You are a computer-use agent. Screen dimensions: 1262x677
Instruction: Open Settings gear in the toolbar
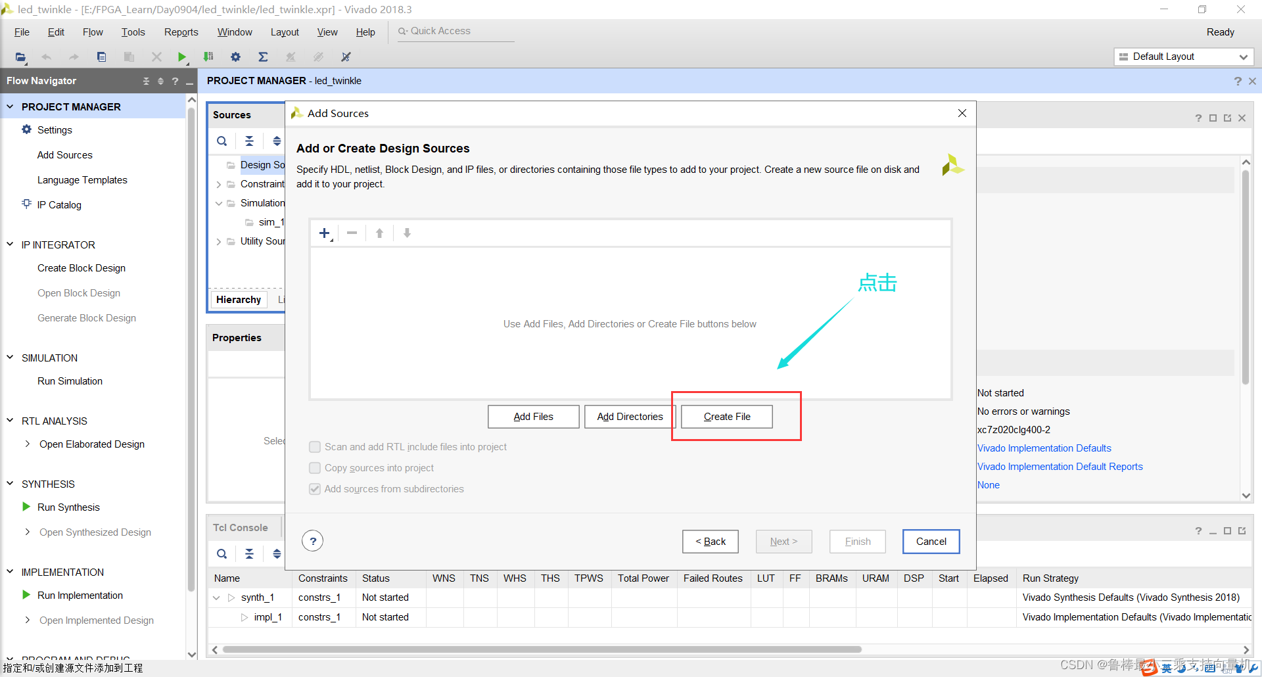tap(235, 57)
